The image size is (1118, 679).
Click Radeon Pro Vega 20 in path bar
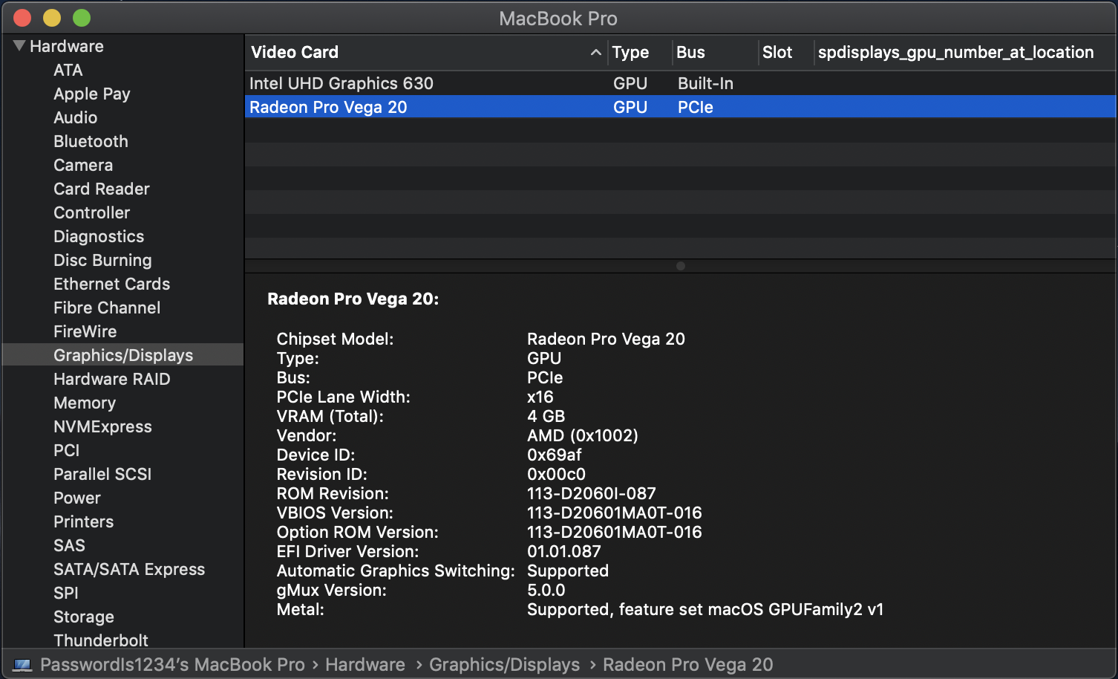(x=688, y=664)
